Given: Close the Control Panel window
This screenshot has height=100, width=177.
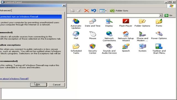Looking at the screenshot, I should coord(174,2).
